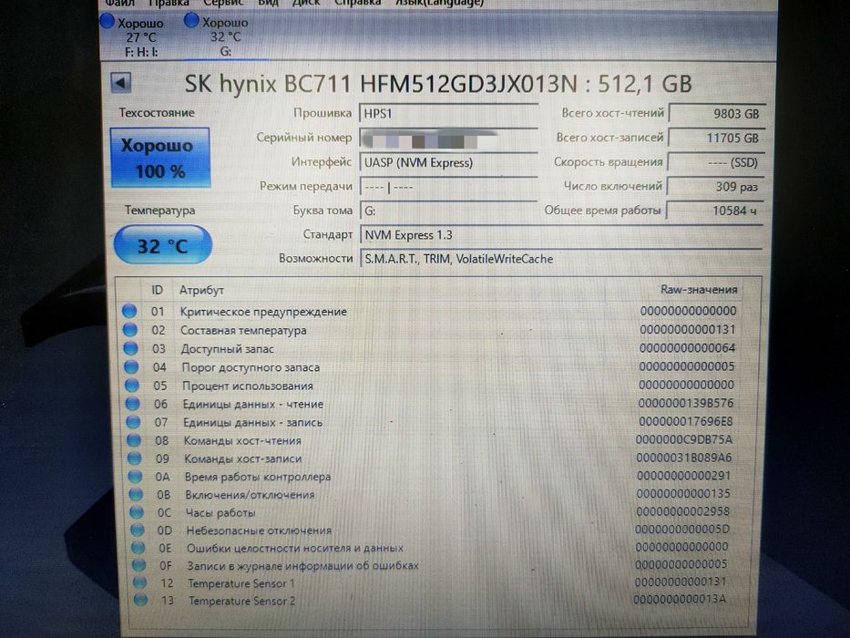The image size is (850, 638).
Task: Click the Прошивка field showing HPS1
Action: click(x=448, y=113)
